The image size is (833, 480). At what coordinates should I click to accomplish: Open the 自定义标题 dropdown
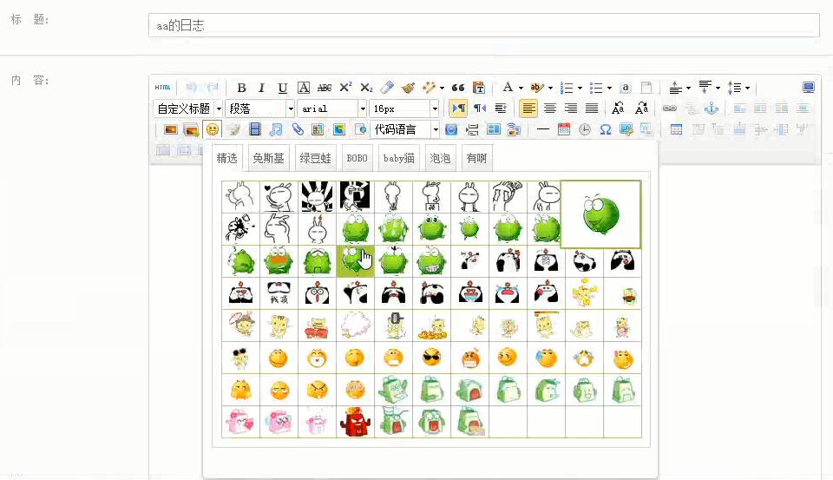188,108
